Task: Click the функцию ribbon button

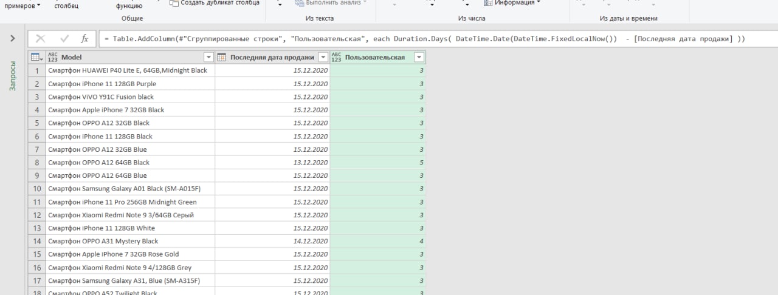Action: click(x=129, y=5)
